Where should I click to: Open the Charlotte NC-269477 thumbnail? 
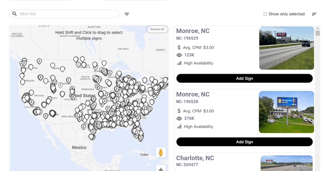tap(286, 163)
